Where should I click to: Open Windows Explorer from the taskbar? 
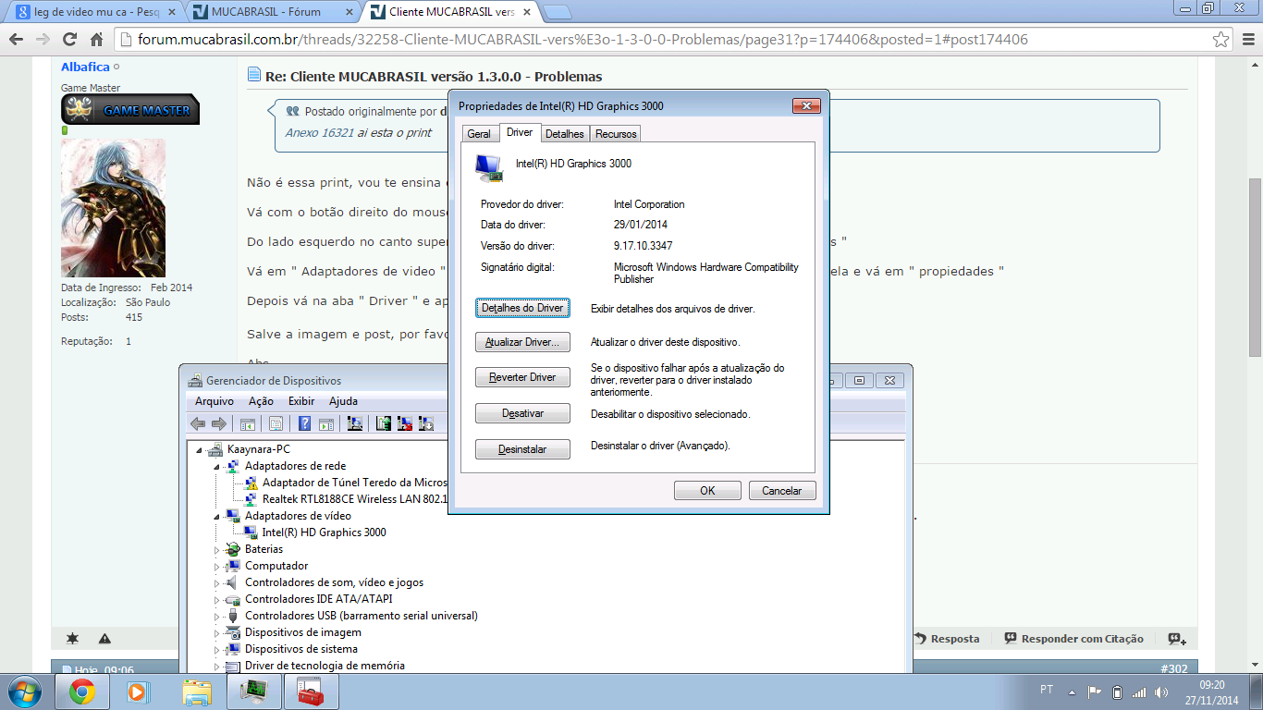pos(197,692)
